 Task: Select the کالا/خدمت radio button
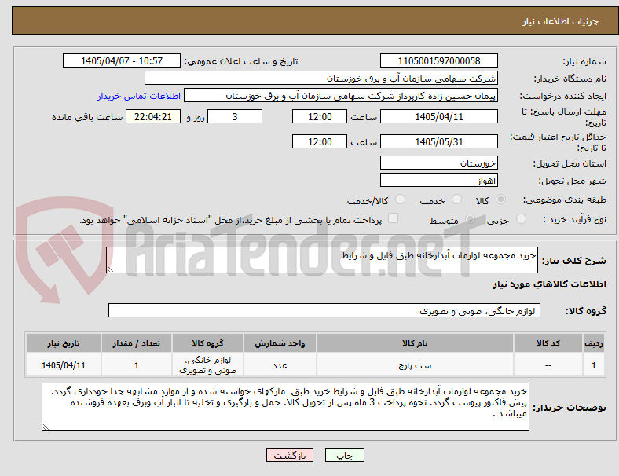pyautogui.click(x=400, y=200)
